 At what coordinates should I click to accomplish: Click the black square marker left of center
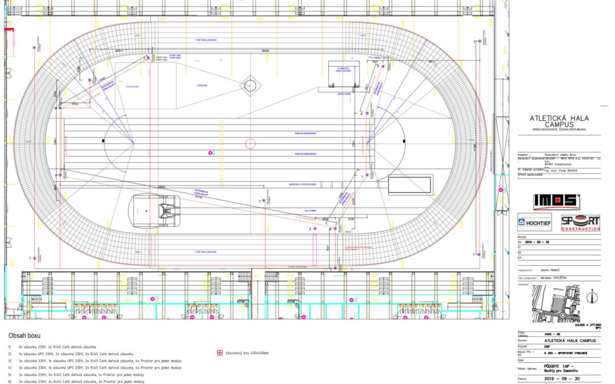pos(102,140)
